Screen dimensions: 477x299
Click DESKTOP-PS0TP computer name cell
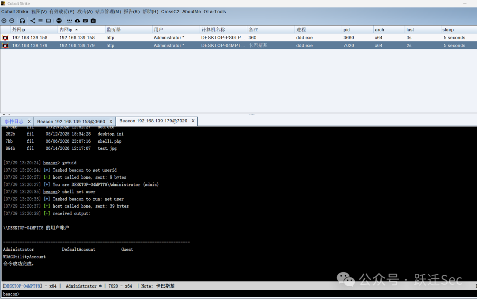point(223,38)
